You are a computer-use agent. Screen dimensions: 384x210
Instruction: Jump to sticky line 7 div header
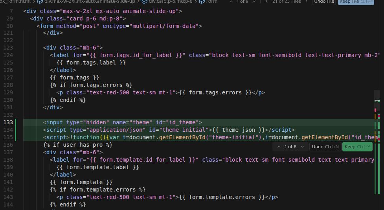(102, 11)
